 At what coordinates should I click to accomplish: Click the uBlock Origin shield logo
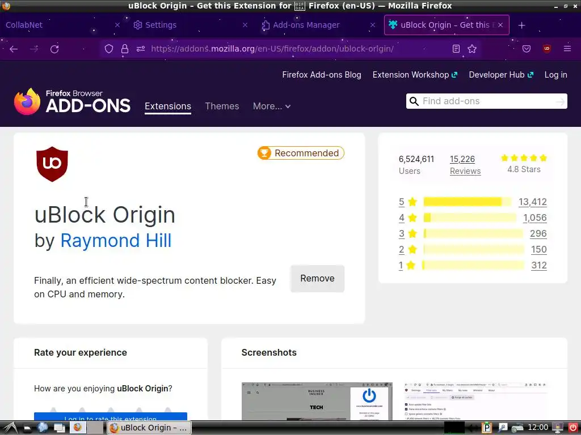(52, 164)
